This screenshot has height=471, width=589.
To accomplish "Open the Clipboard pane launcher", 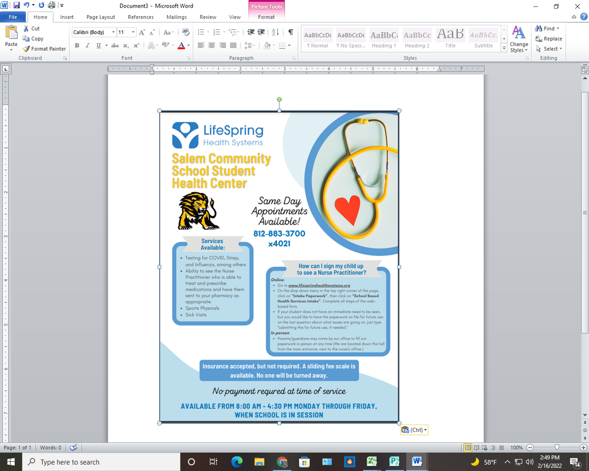I will point(65,58).
